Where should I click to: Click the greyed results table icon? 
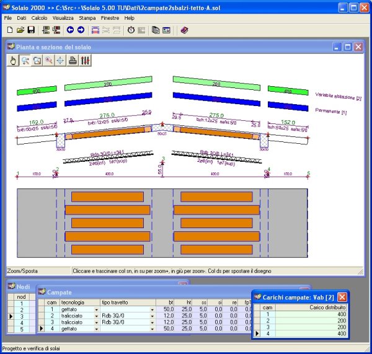pos(141,30)
